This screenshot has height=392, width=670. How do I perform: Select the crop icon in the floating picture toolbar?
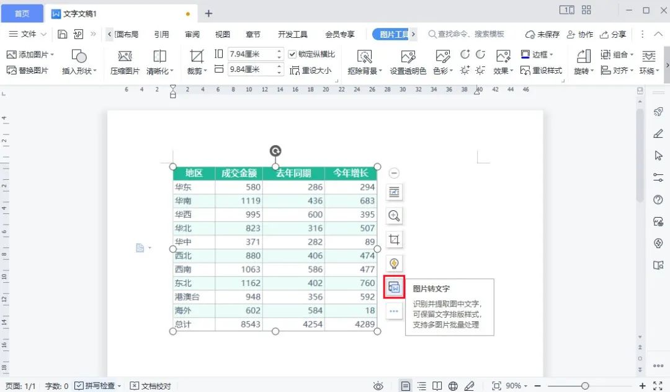(x=393, y=239)
